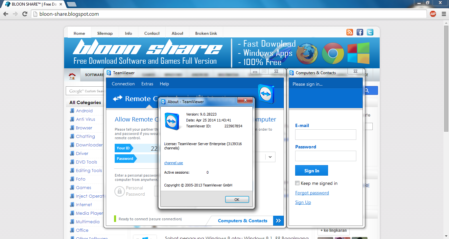Click the double-arrow Computers & Contacts toggle
The height and width of the screenshot is (239, 449).
point(278,221)
